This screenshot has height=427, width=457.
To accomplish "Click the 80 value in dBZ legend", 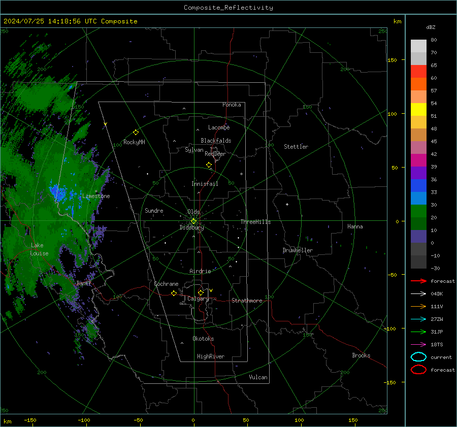I will [x=434, y=40].
